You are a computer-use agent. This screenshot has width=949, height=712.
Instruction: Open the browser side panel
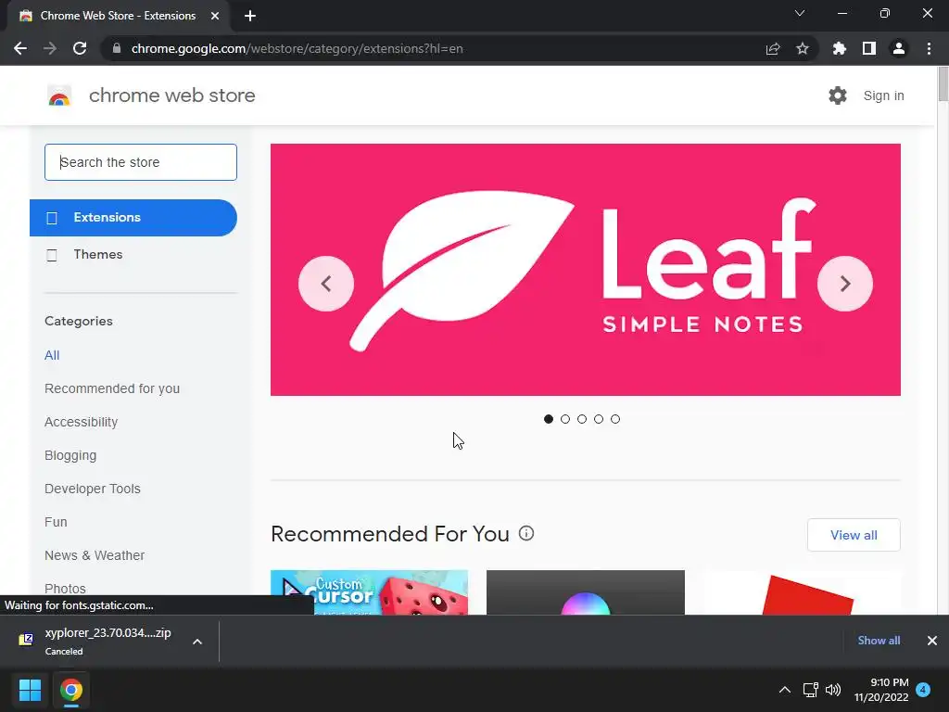click(868, 48)
